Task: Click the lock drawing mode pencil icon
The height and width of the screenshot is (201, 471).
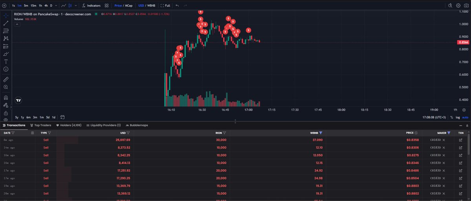Action: click(x=6, y=105)
